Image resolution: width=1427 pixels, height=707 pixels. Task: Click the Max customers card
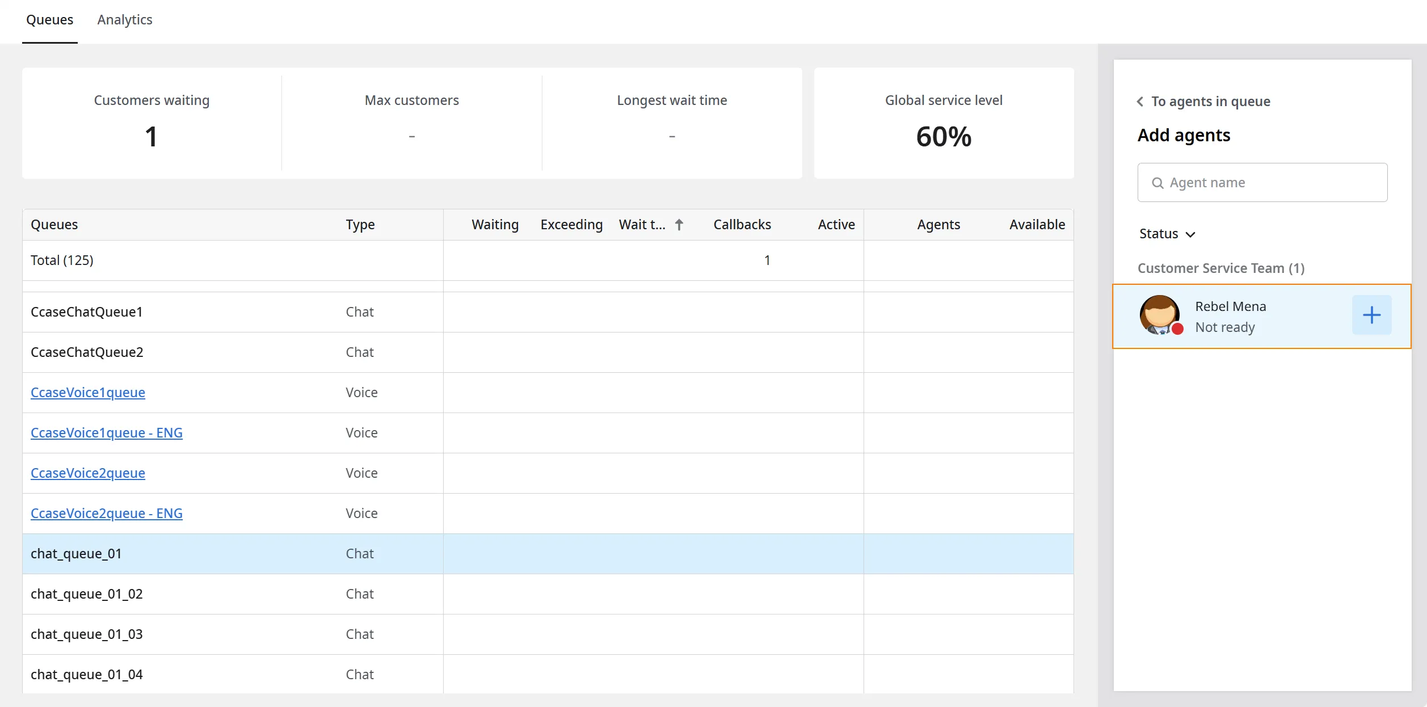[x=411, y=123]
